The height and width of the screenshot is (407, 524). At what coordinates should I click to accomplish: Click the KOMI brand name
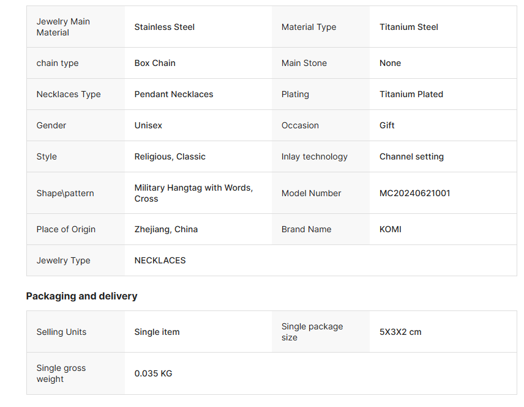pos(390,229)
